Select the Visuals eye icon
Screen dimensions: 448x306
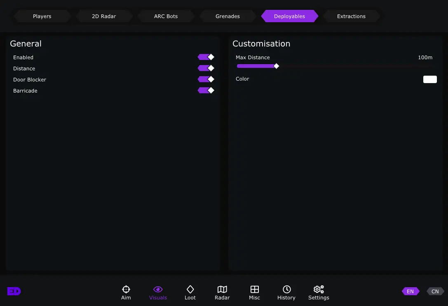coord(158,290)
